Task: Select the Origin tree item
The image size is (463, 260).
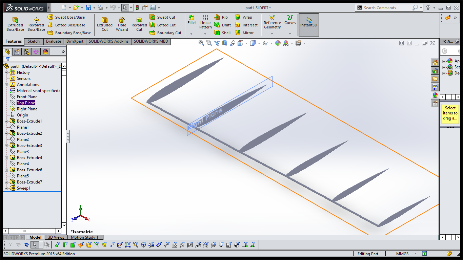Action: tap(22, 115)
